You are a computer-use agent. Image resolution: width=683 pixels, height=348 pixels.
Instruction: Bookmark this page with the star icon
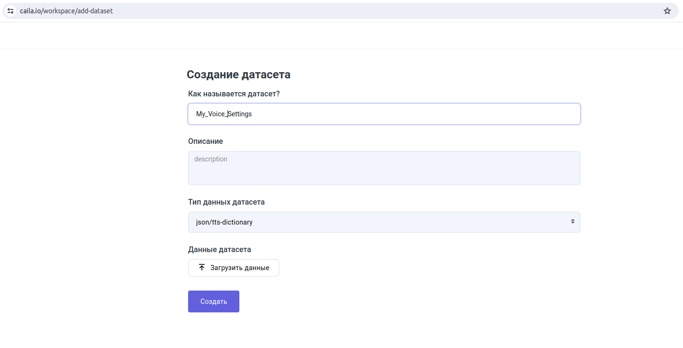[x=667, y=11]
